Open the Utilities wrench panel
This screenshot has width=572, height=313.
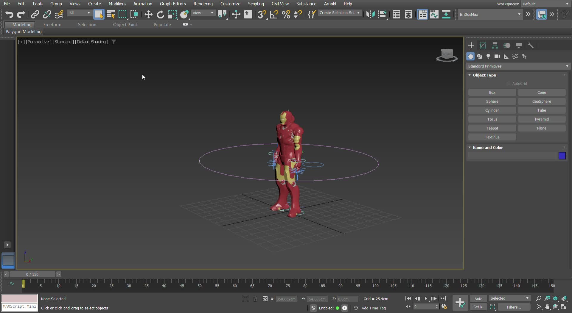point(531,46)
